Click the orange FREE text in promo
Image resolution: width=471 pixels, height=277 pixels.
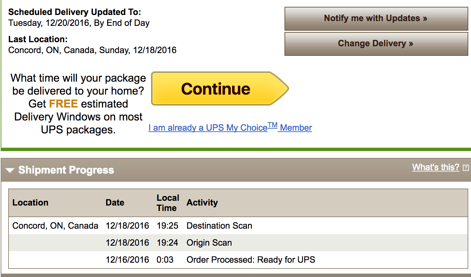point(63,104)
